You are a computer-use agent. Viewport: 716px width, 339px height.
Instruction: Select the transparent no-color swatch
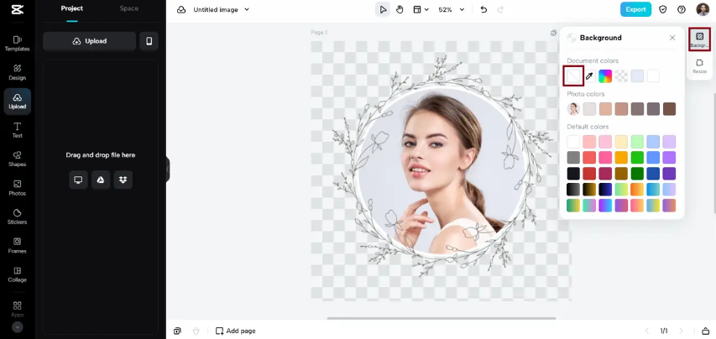(573, 76)
